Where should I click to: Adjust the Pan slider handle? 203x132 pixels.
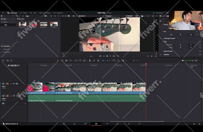(181, 35)
